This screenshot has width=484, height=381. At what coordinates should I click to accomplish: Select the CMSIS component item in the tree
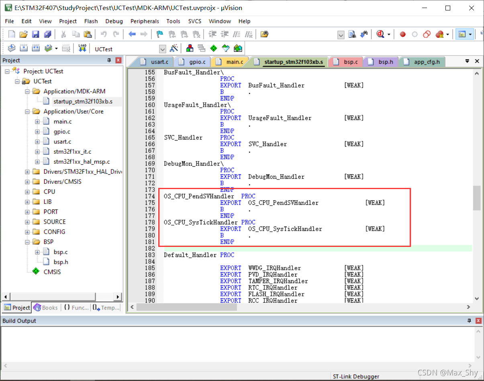(52, 272)
